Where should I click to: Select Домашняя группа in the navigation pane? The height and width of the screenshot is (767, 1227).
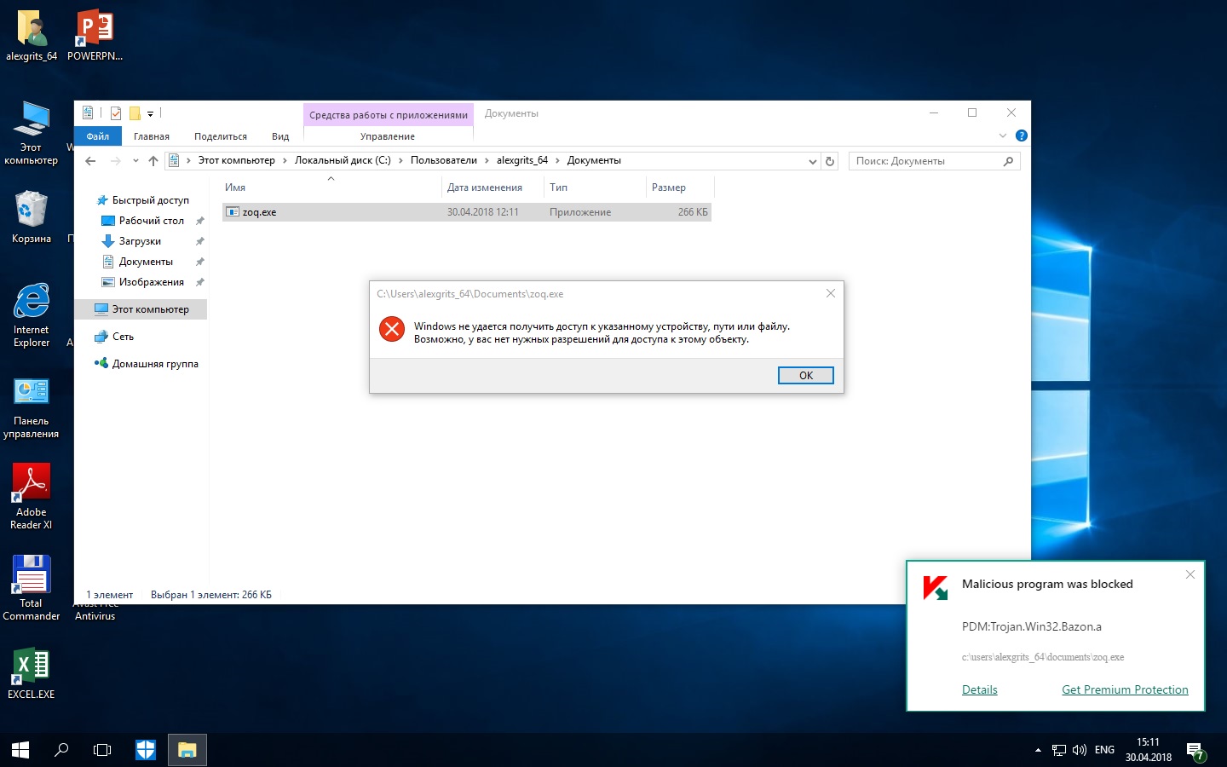tap(155, 364)
